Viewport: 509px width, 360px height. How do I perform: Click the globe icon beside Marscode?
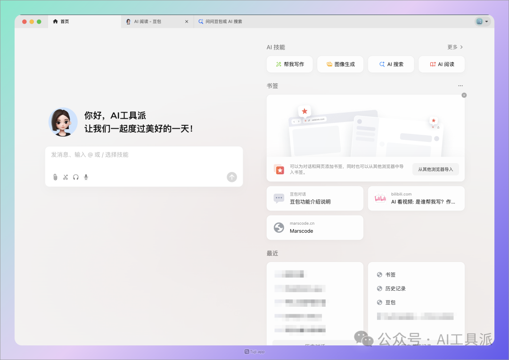(279, 228)
